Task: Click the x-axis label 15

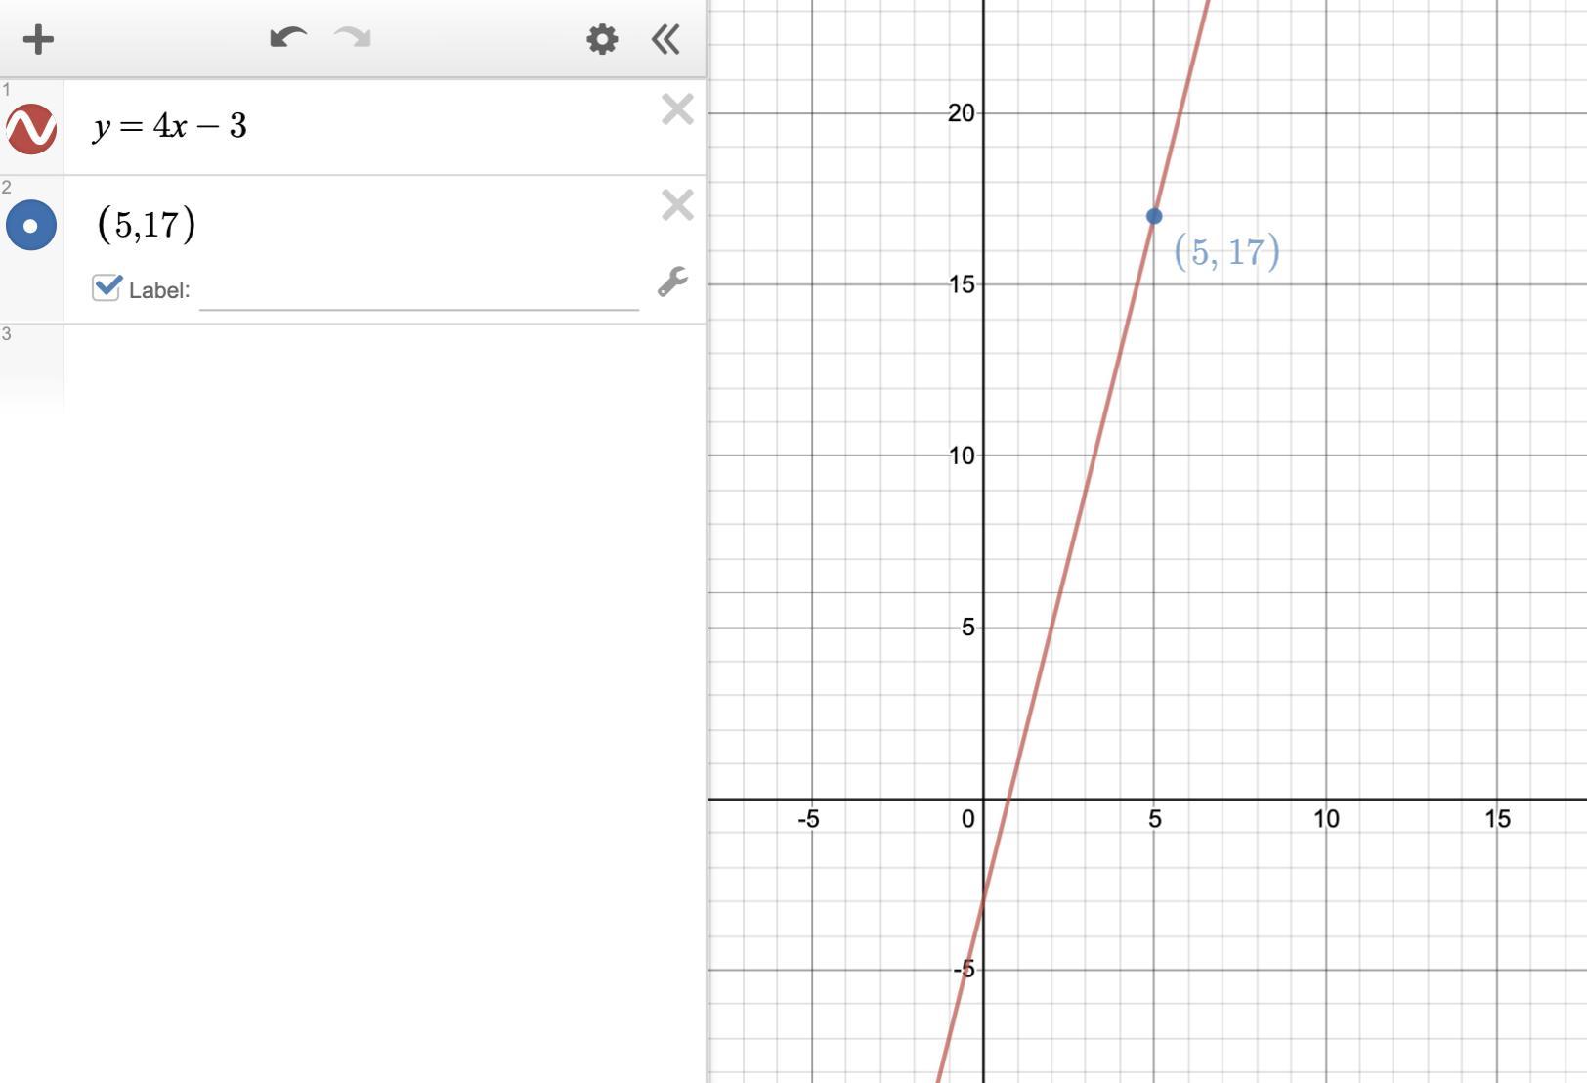Action: click(1497, 819)
